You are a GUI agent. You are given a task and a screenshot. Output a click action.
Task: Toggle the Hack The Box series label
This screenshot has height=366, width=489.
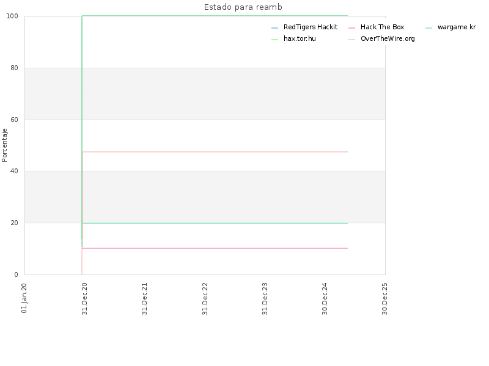tap(383, 27)
